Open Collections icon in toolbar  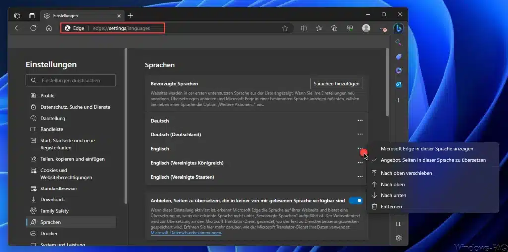pyautogui.click(x=335, y=28)
